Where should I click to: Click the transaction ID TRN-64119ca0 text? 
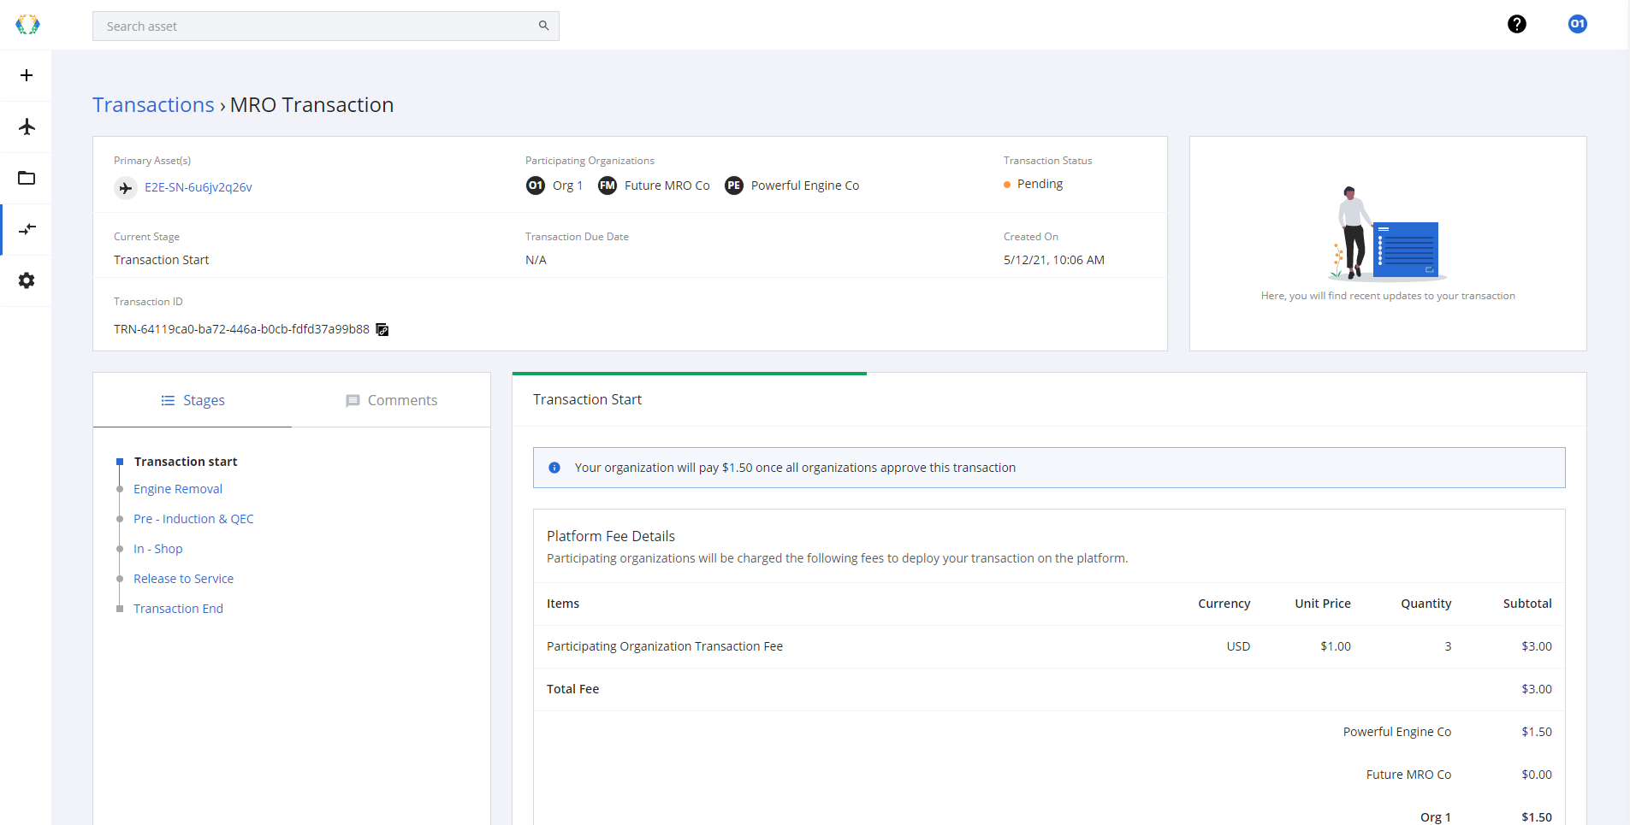(x=241, y=329)
